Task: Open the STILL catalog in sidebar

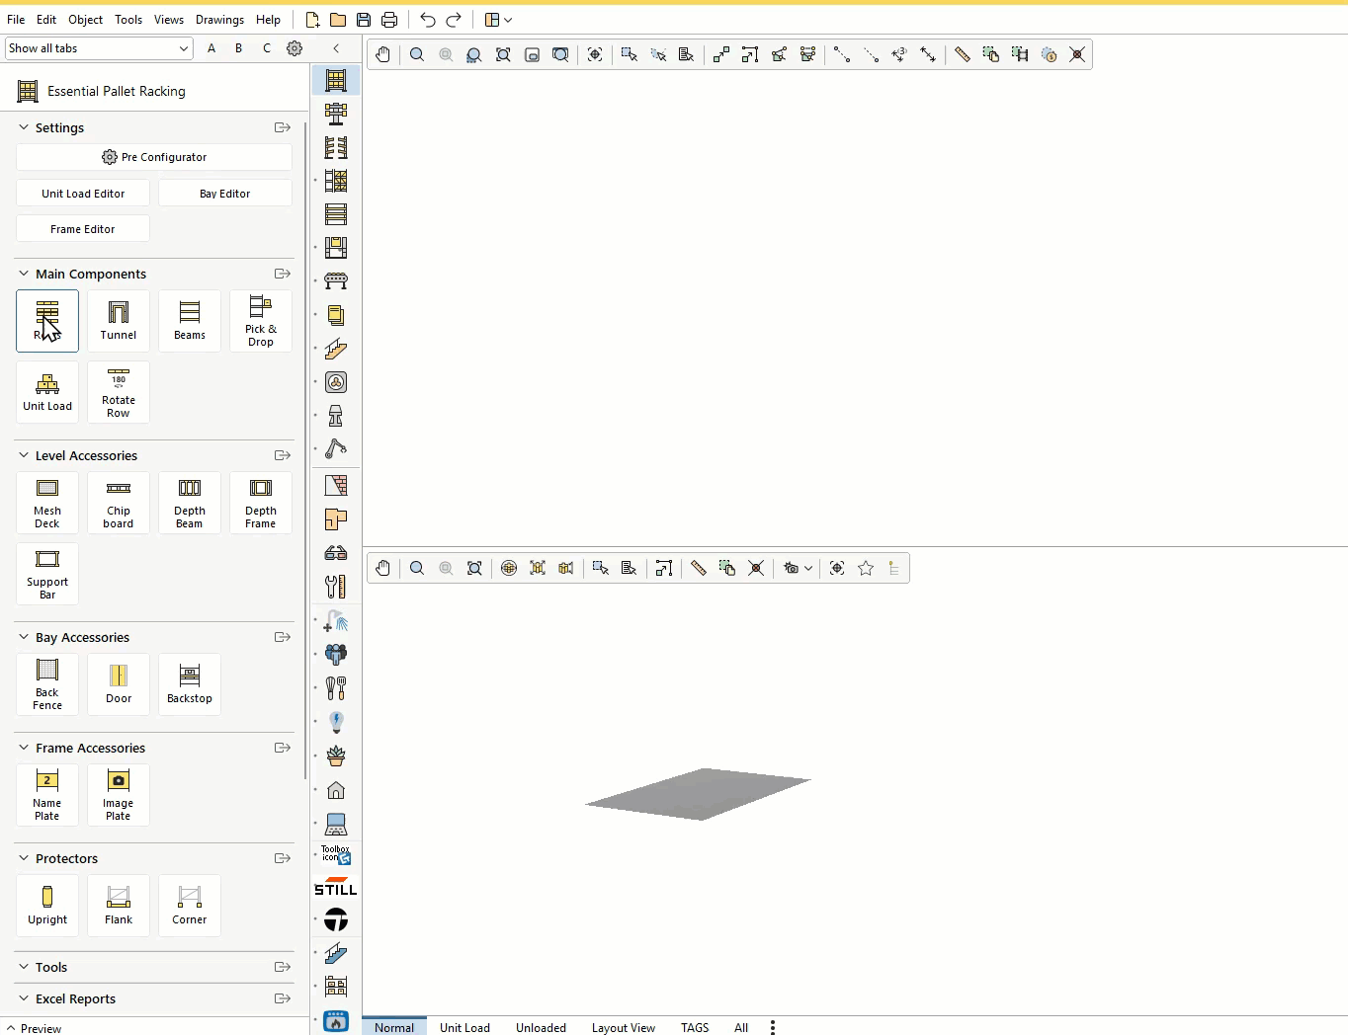Action: tap(336, 887)
